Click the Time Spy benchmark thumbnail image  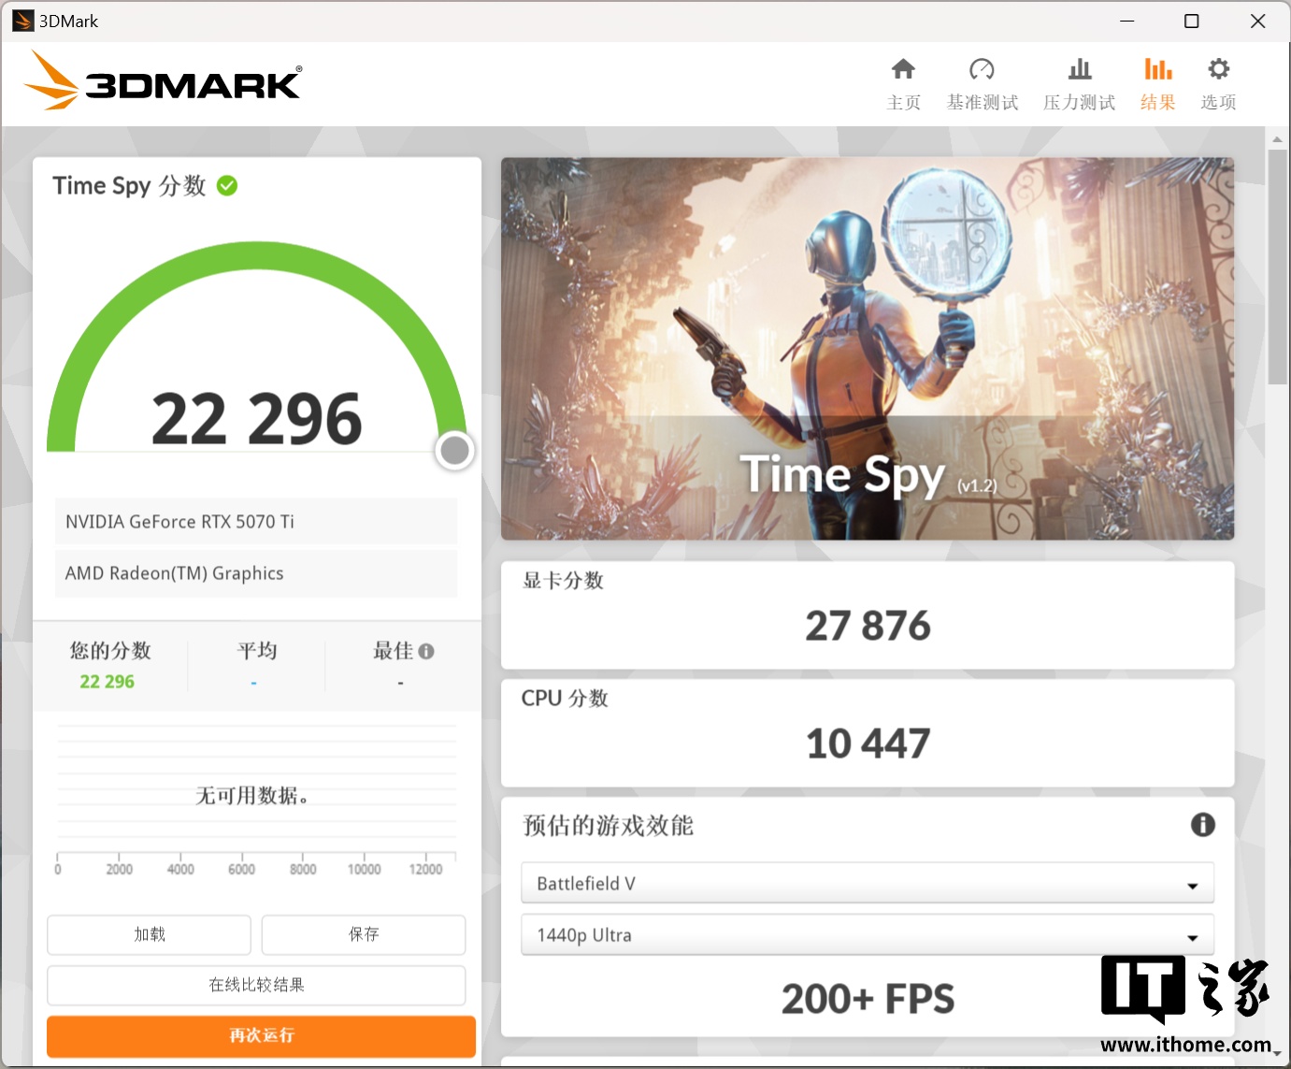point(867,348)
